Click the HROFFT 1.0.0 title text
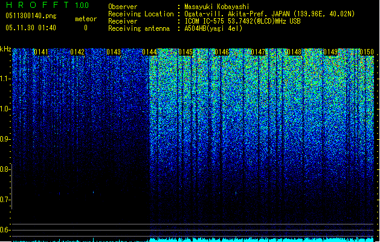 47,5
